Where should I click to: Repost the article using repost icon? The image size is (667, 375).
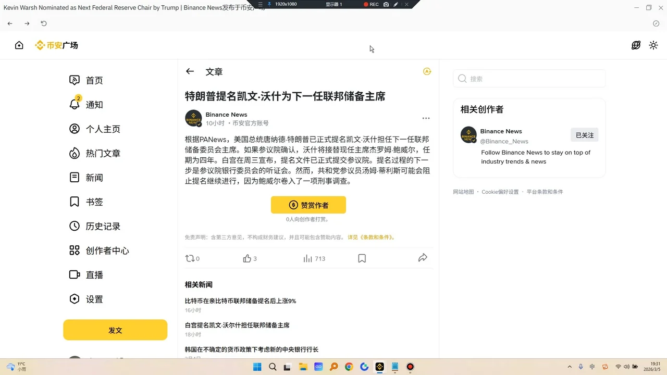point(190,258)
